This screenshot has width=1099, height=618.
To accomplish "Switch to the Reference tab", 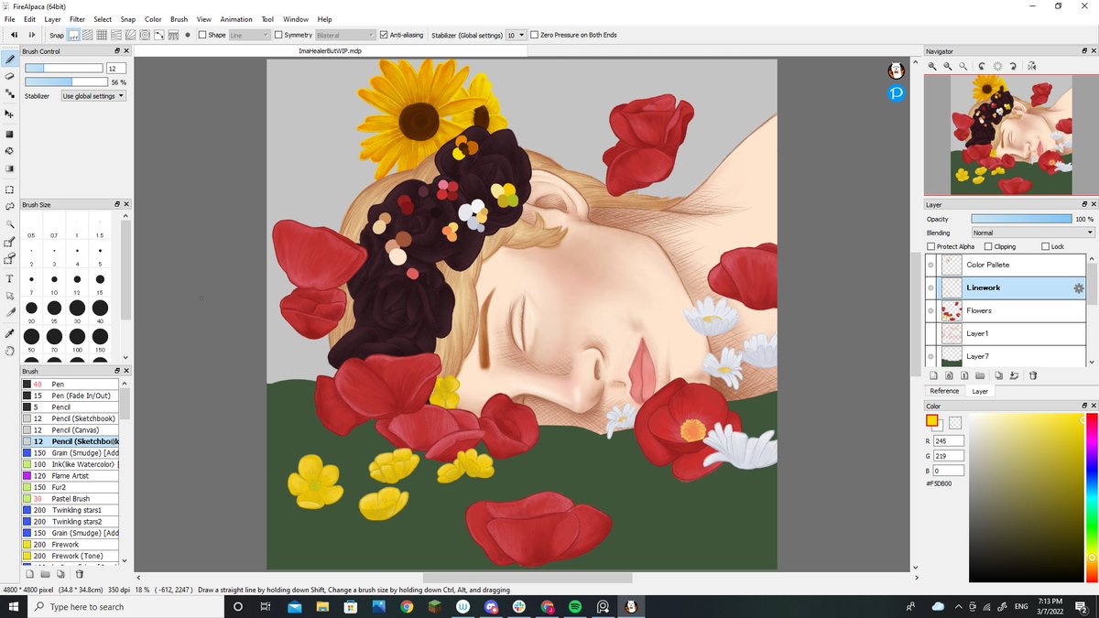I will [x=944, y=391].
